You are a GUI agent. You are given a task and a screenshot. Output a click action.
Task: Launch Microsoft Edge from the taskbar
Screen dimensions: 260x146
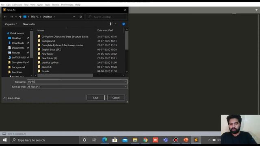click(105, 140)
